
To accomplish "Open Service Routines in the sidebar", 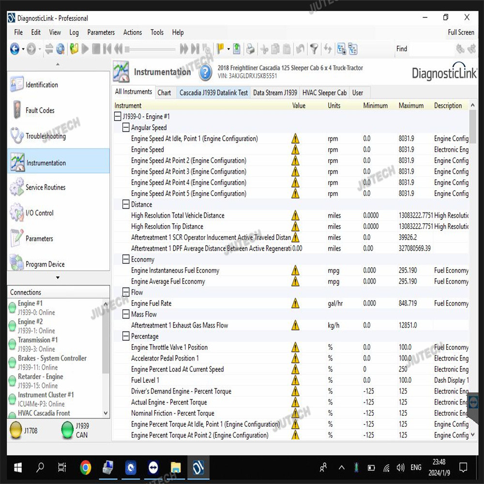I will (x=45, y=187).
